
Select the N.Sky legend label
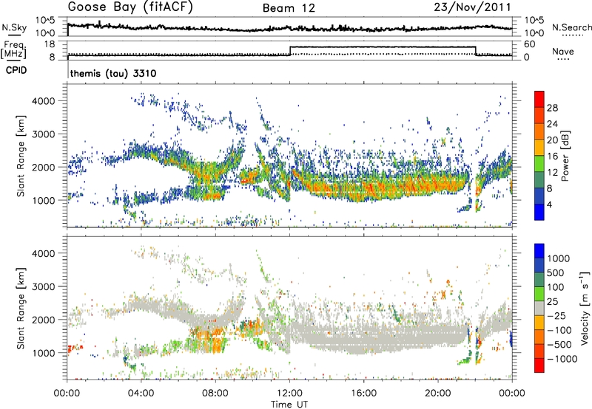click(14, 27)
